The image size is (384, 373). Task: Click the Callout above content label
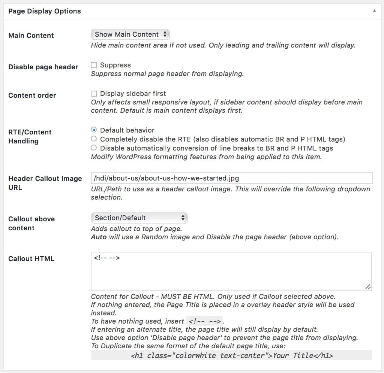[x=31, y=224]
